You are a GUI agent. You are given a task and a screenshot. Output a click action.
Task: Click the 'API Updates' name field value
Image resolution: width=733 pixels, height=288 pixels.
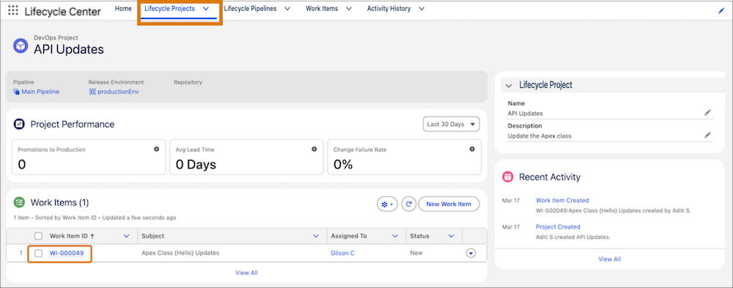pos(526,113)
